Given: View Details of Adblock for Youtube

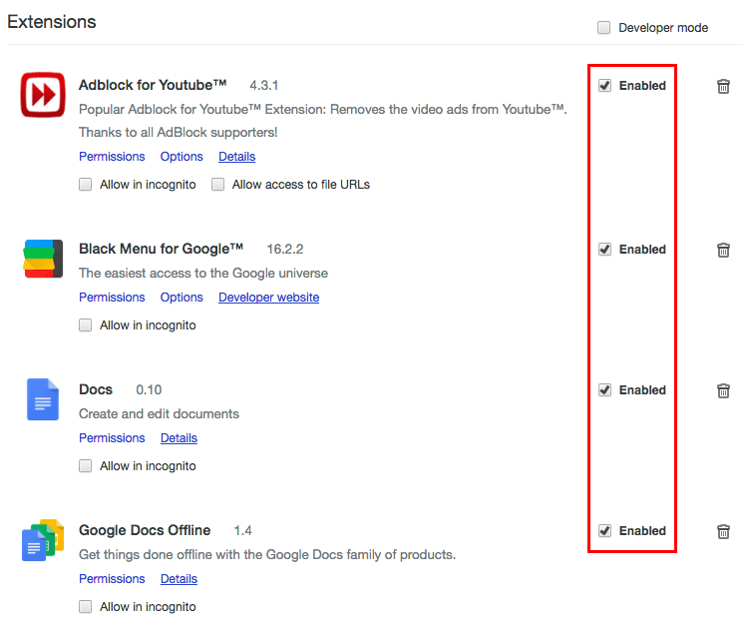Looking at the screenshot, I should click(x=237, y=157).
